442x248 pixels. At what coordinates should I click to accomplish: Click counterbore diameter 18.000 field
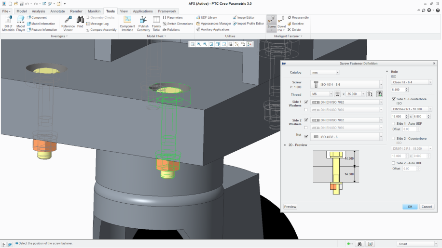[x=398, y=117]
